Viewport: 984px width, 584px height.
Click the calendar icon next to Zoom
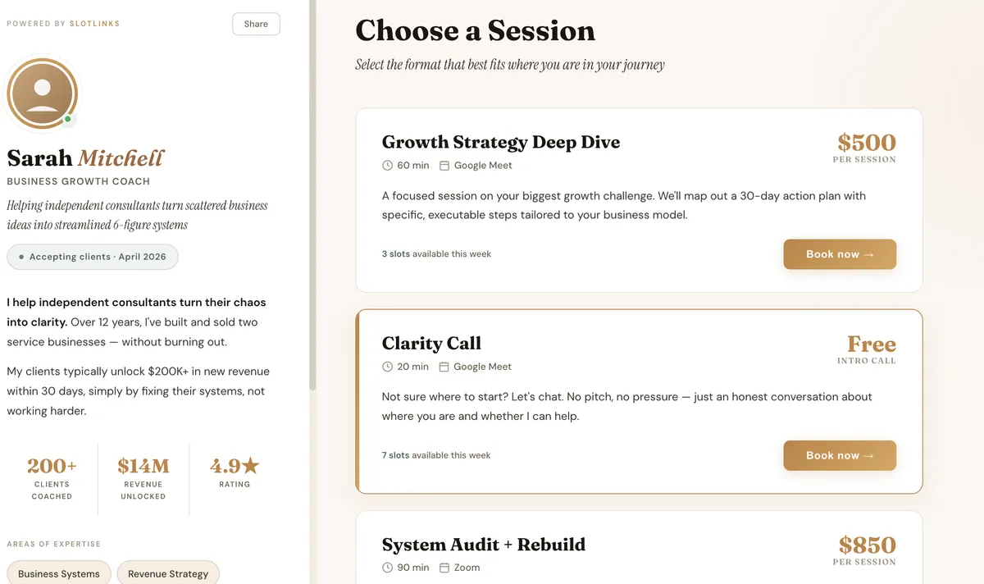tap(444, 568)
